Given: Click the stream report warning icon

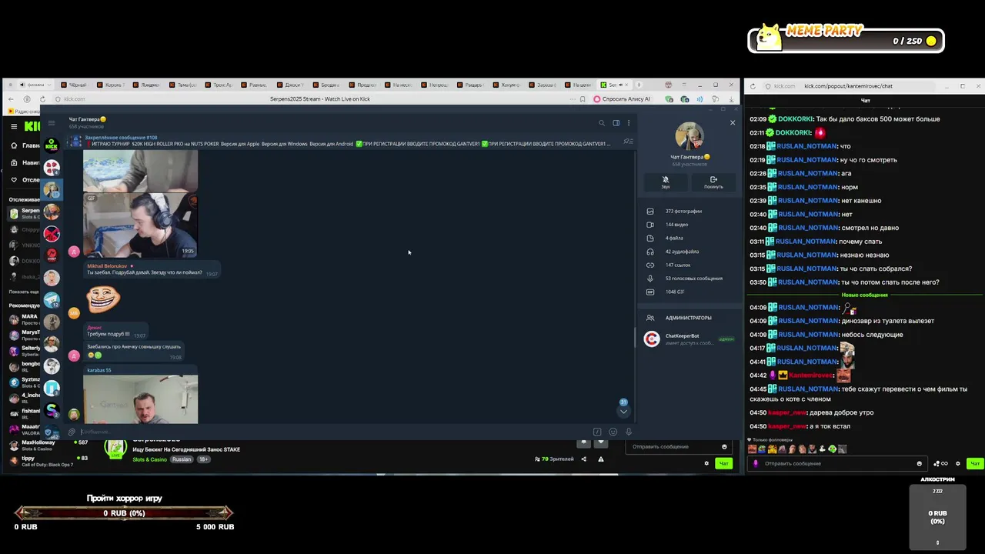Looking at the screenshot, I should pyautogui.click(x=600, y=459).
